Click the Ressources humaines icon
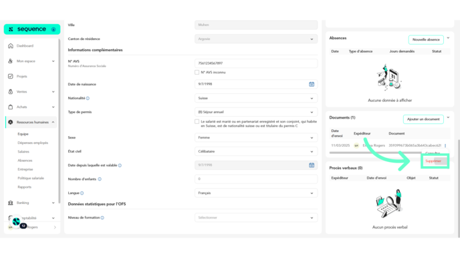The image size is (460, 258). (11, 122)
